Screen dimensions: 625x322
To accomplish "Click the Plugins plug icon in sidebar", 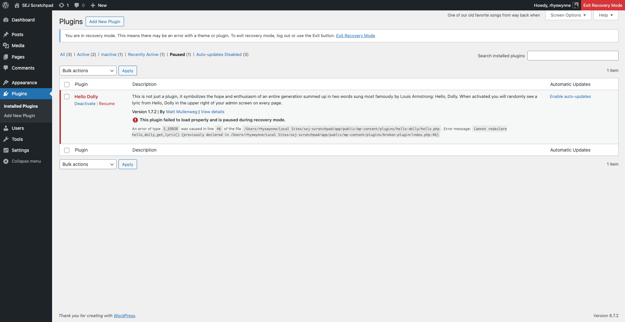I will [x=6, y=94].
